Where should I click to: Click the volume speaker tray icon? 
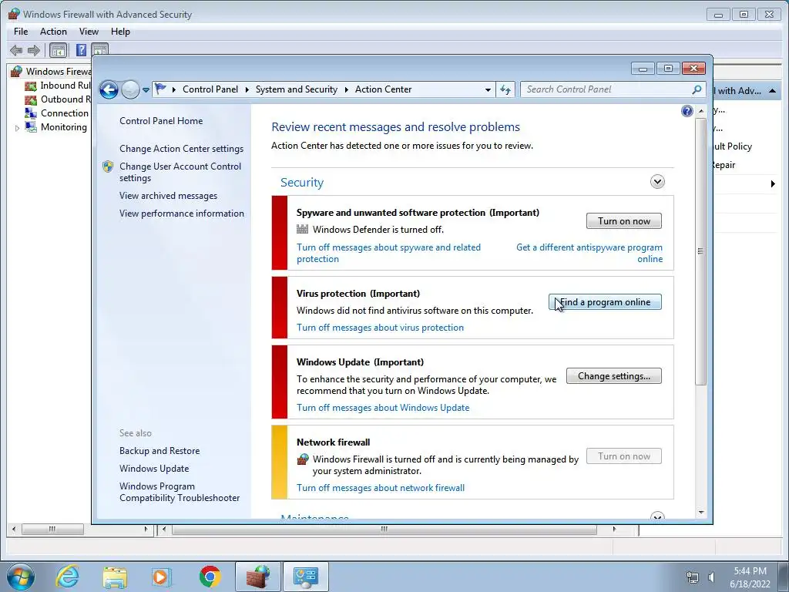coord(711,577)
